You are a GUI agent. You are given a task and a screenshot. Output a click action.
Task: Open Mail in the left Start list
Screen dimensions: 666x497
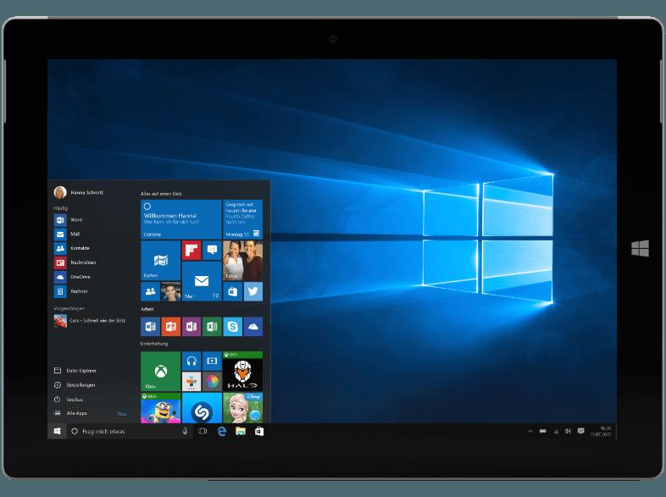pos(67,234)
